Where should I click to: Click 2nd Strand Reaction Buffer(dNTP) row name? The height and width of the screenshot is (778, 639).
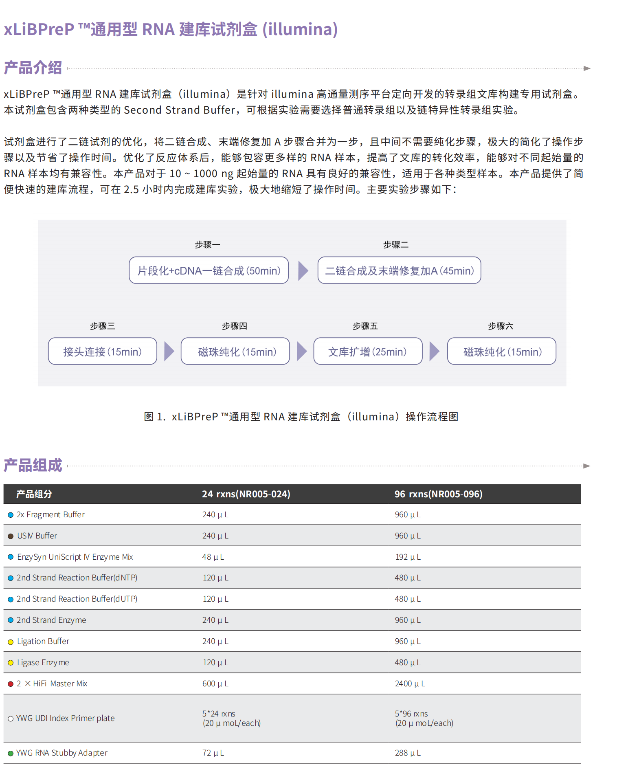(x=77, y=578)
